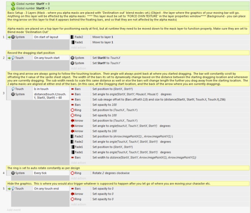The width and height of the screenshot is (251, 213).
Task: Click Ring icon beside Set opacity to 100
Action: tap(72, 115)
